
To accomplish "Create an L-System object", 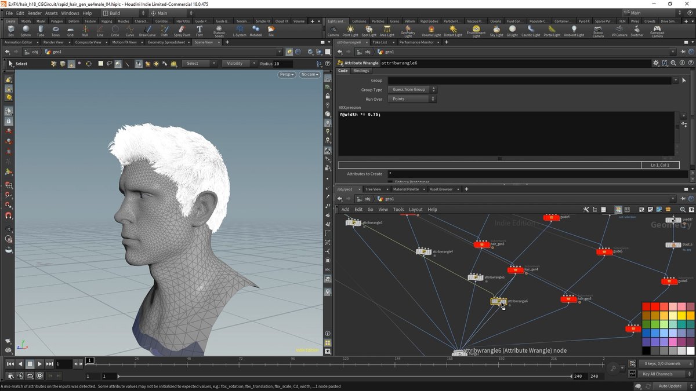I will point(239,30).
